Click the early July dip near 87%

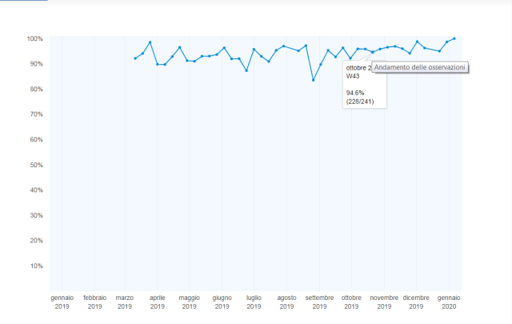click(x=246, y=70)
